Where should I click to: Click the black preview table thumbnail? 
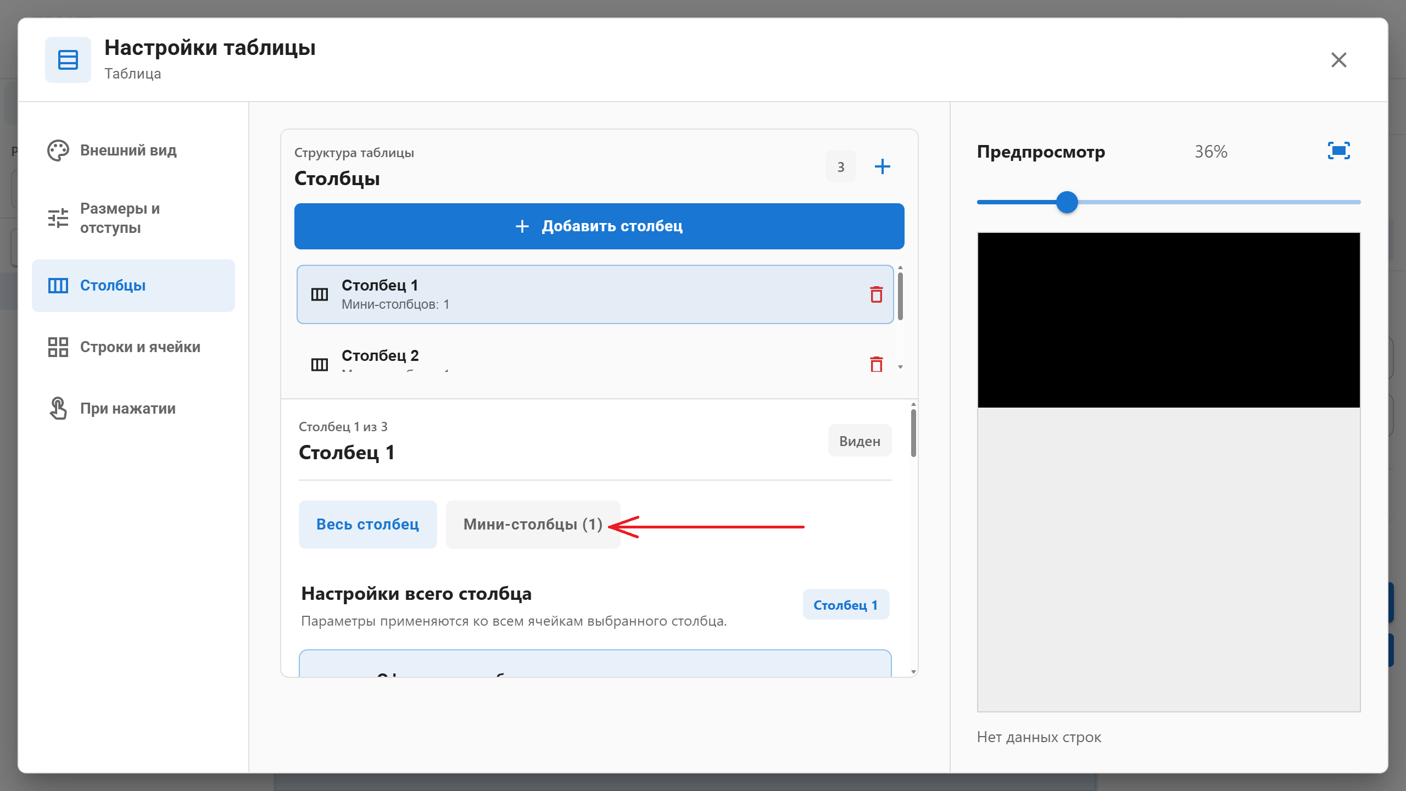(1169, 320)
